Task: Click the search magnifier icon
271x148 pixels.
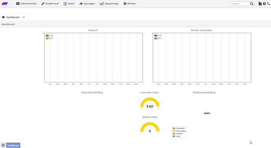Action: click(x=251, y=4)
